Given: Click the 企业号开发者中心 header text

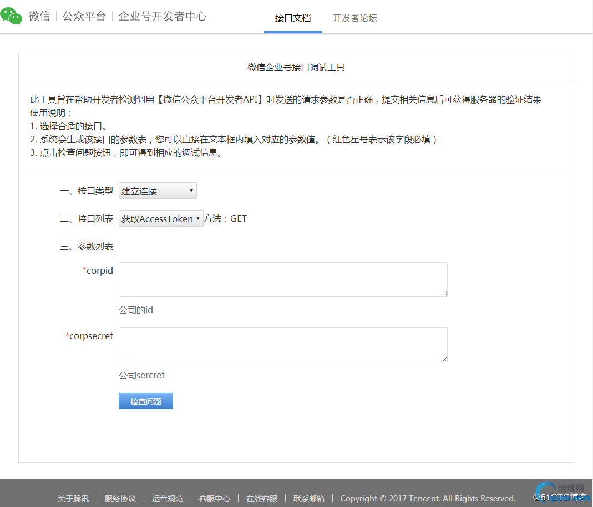Looking at the screenshot, I should tap(162, 16).
